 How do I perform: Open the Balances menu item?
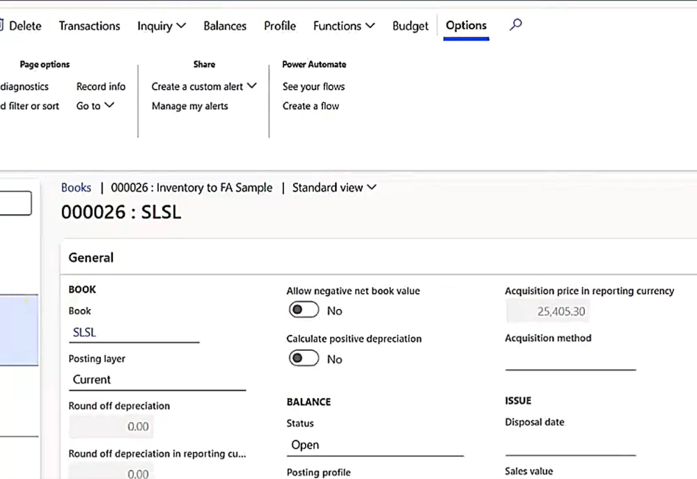(225, 26)
